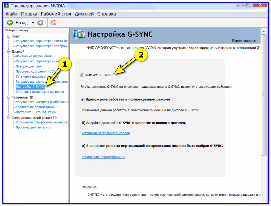Select Регулировка размера и положения tree item
This screenshot has height=206, width=271.
42,82
